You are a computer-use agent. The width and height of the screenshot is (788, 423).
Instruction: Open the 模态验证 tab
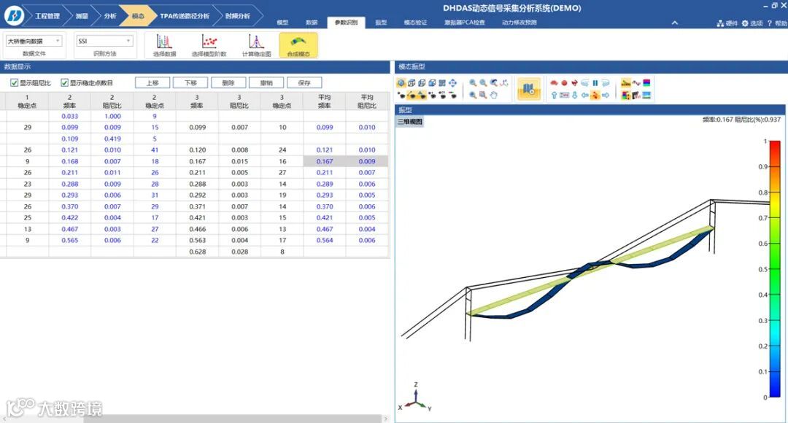(x=416, y=23)
